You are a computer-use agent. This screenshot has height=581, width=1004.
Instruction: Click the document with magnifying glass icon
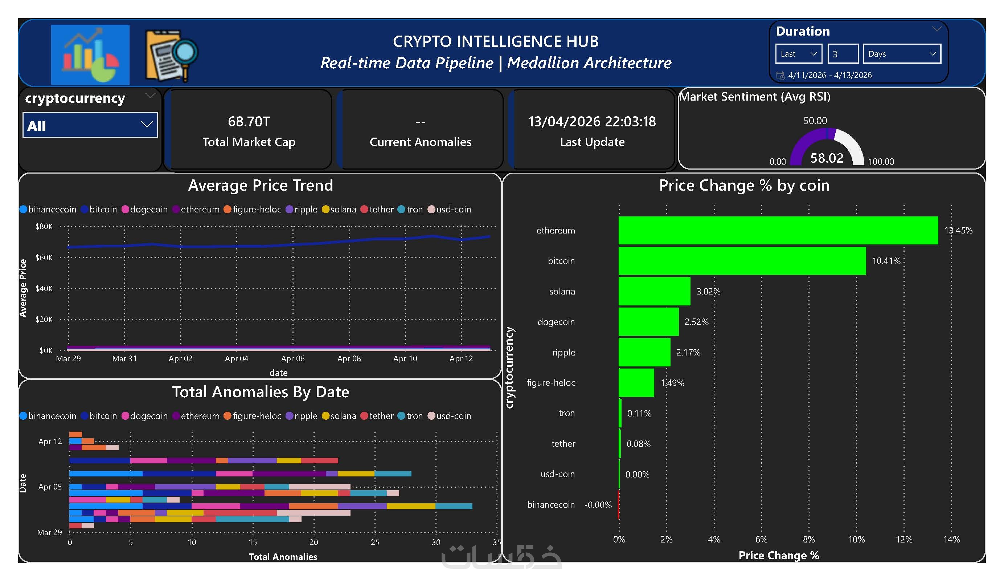[x=171, y=56]
